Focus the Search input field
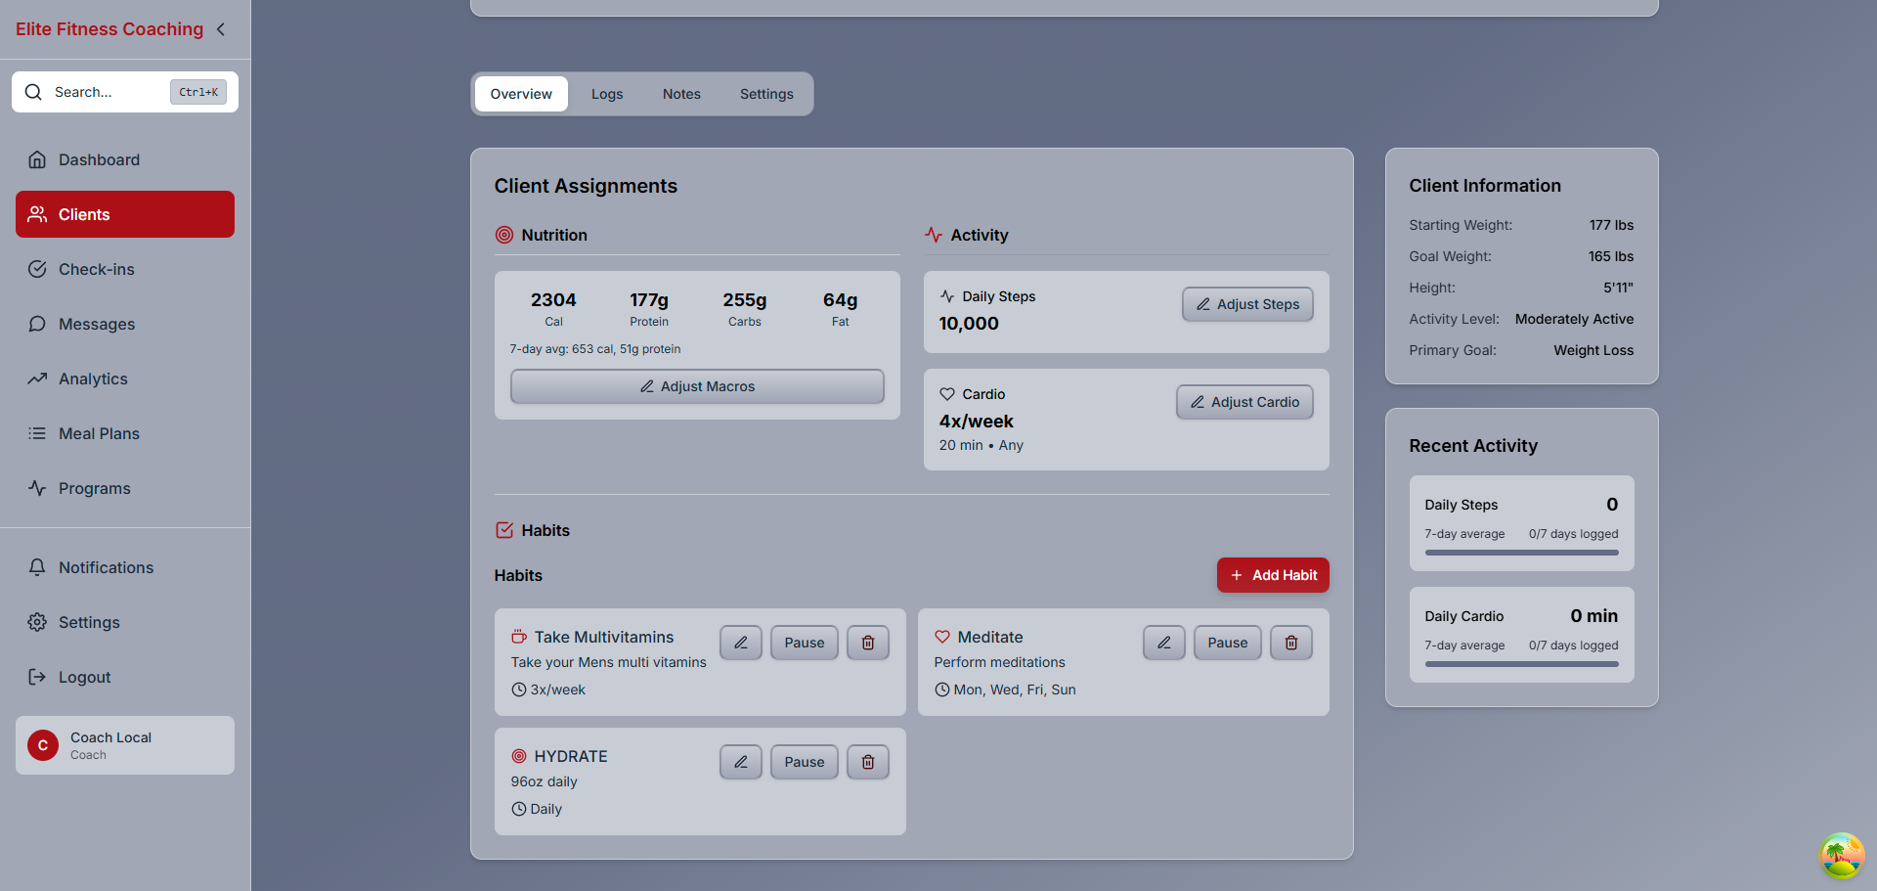The width and height of the screenshot is (1877, 891). coord(108,92)
